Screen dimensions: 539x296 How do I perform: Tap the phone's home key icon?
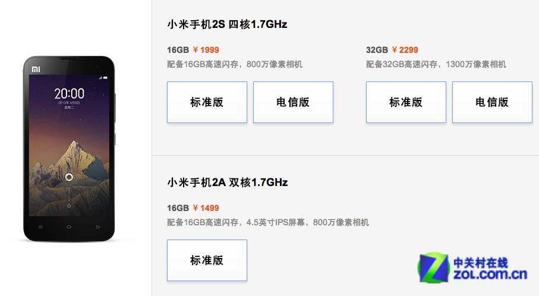tap(69, 227)
